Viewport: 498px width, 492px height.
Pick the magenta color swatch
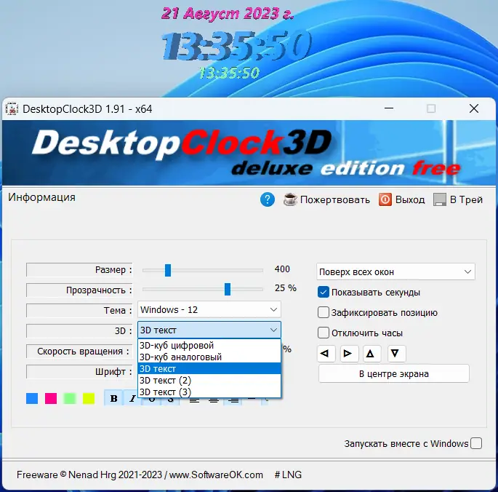click(x=51, y=398)
